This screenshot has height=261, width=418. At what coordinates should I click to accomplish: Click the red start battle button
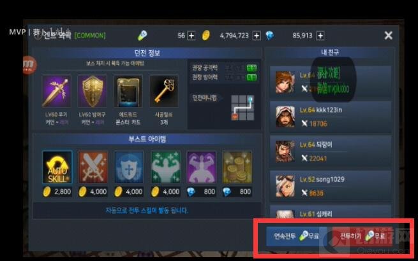(362, 236)
